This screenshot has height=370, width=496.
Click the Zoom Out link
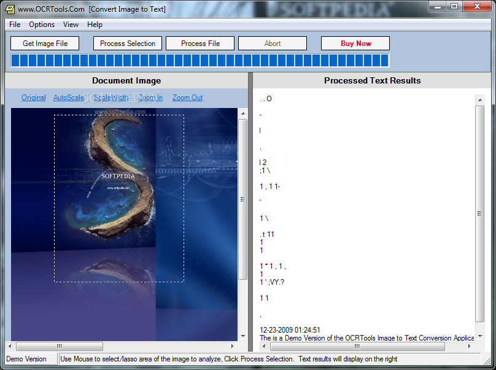pyautogui.click(x=188, y=98)
